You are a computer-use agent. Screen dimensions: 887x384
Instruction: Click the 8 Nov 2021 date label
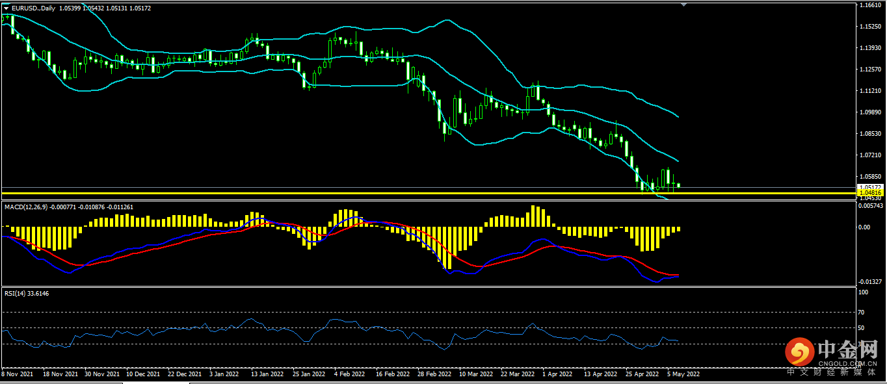pos(18,374)
